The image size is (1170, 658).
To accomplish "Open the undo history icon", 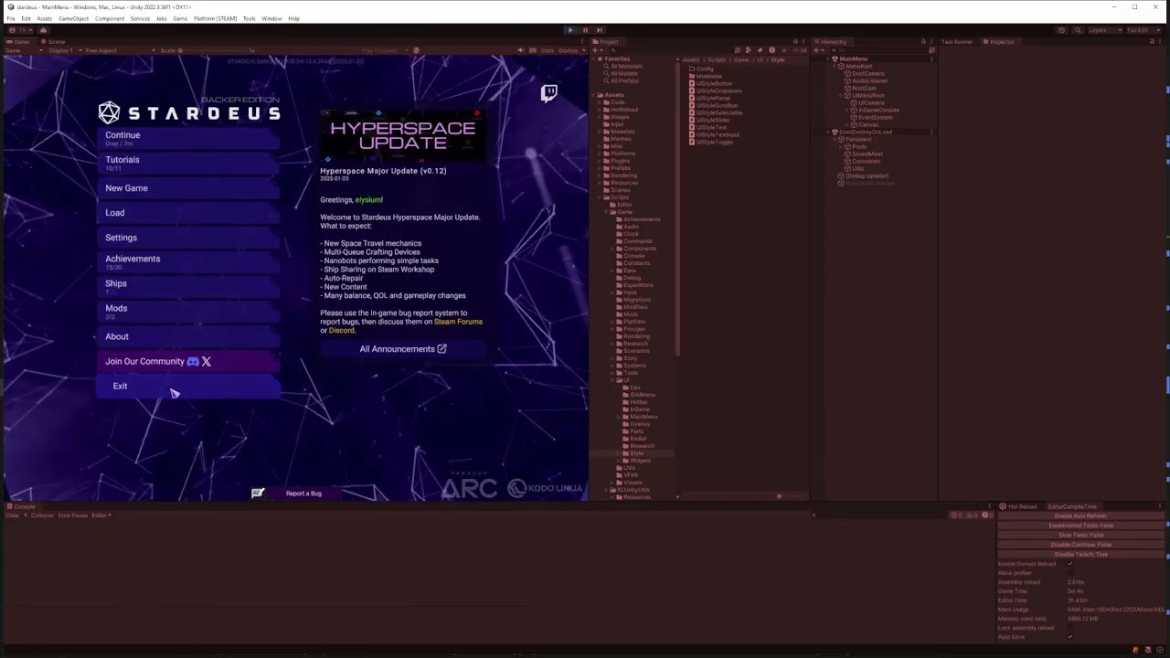I will point(1061,30).
